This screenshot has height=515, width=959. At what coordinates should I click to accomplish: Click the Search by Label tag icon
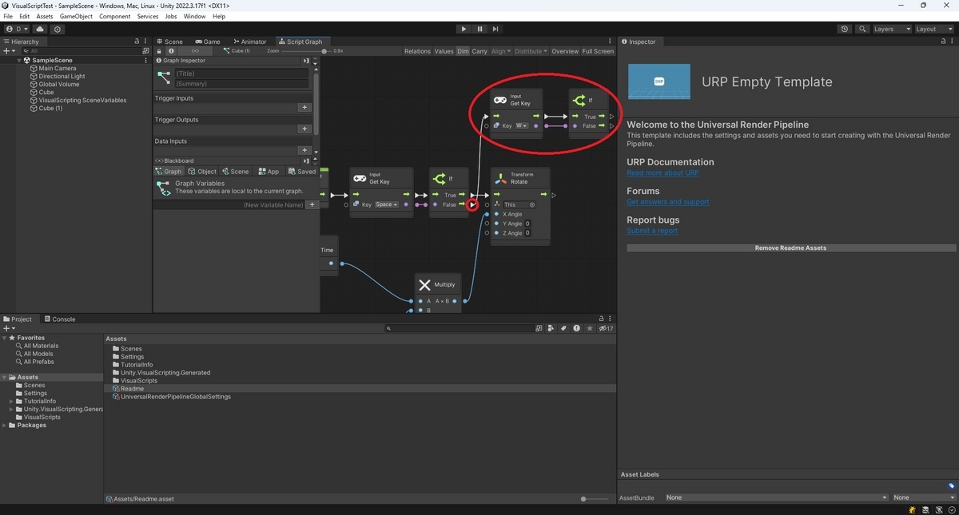coord(563,328)
